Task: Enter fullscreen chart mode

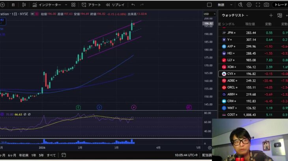Action: click(258, 5)
